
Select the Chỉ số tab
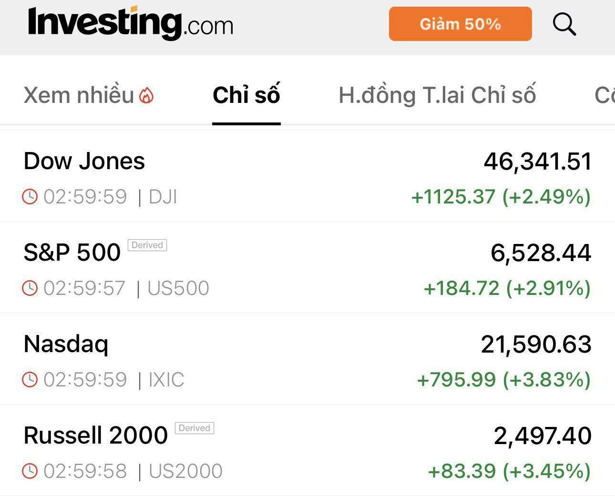click(246, 95)
